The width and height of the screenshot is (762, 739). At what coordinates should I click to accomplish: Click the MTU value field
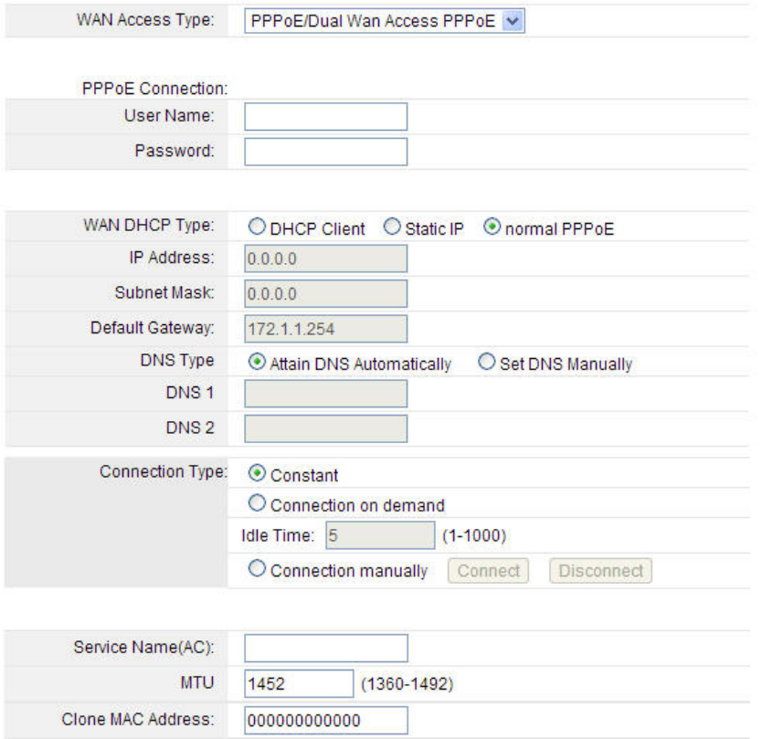[x=299, y=683]
